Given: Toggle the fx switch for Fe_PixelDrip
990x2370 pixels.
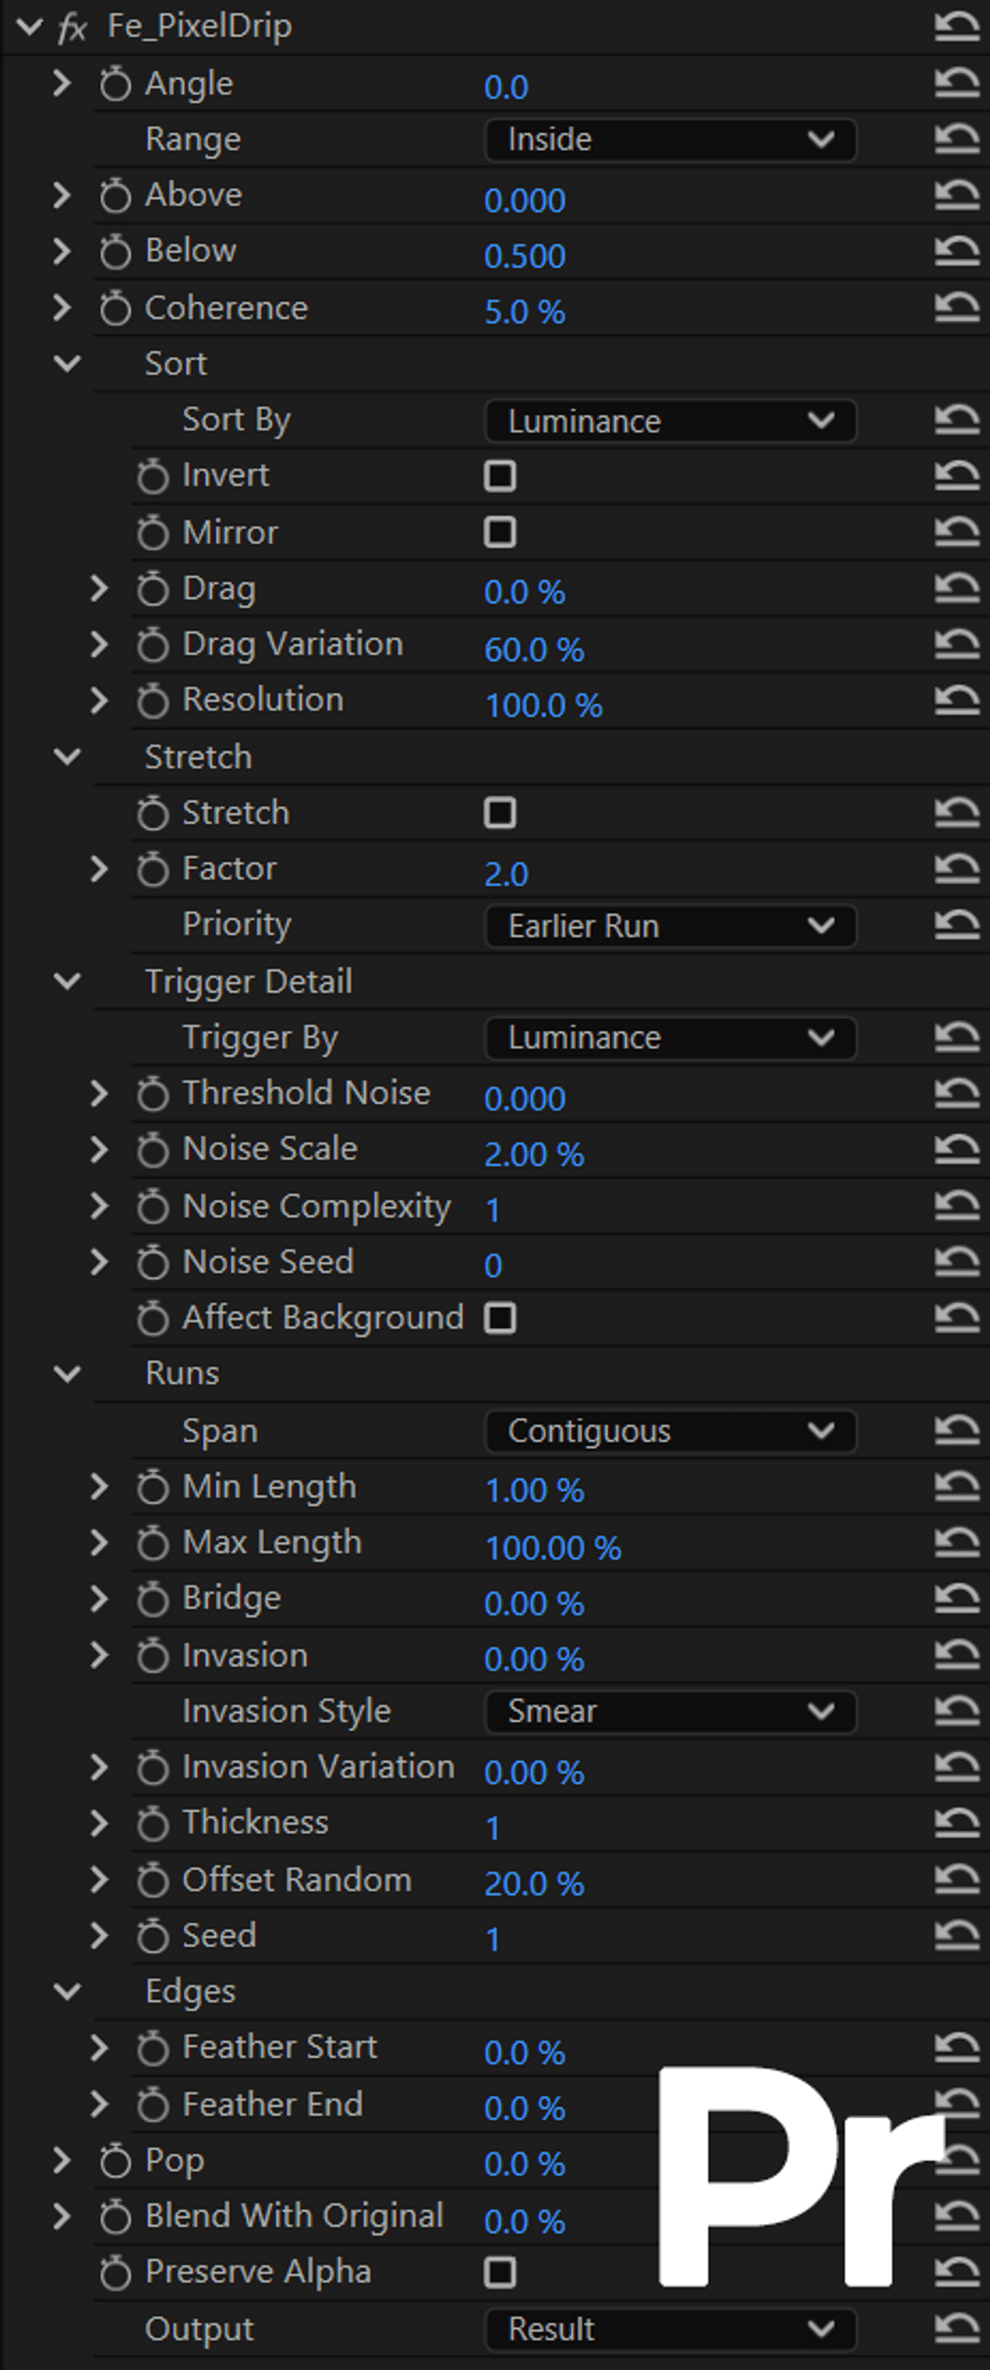Looking at the screenshot, I should click(x=72, y=27).
